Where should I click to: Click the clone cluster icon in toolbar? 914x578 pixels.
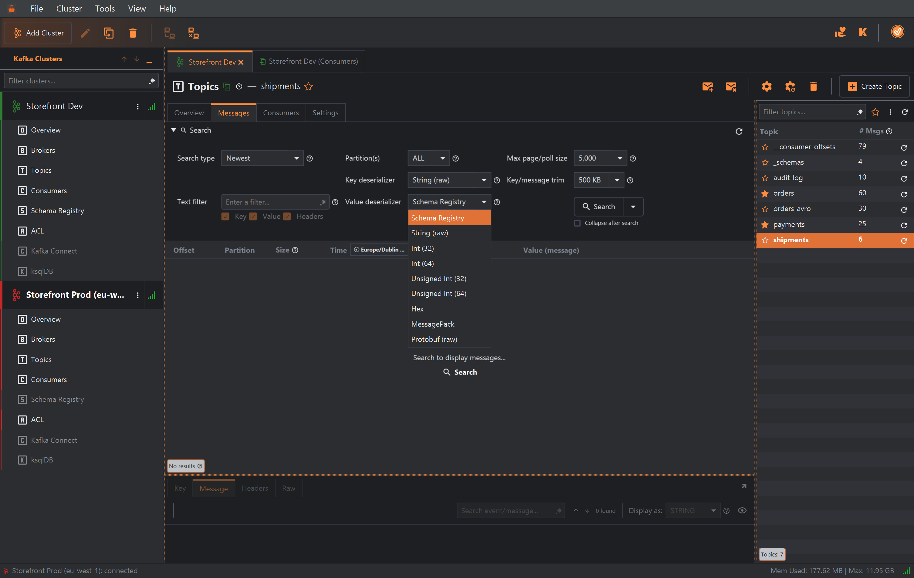(x=109, y=33)
